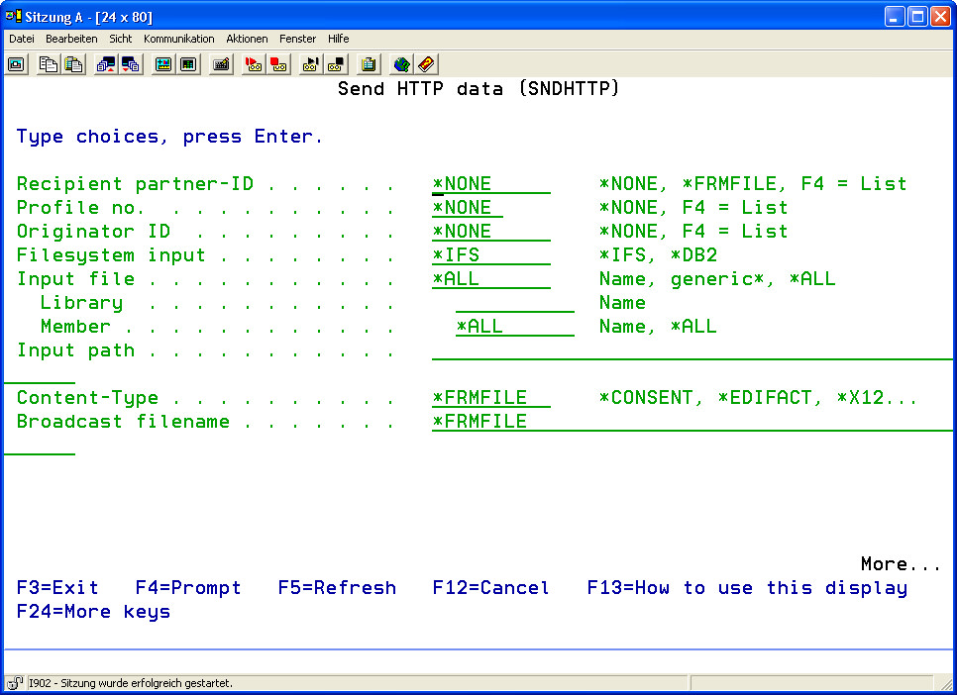Open the keyboard remap toolbar icon
Image resolution: width=957 pixels, height=695 pixels.
[x=222, y=64]
